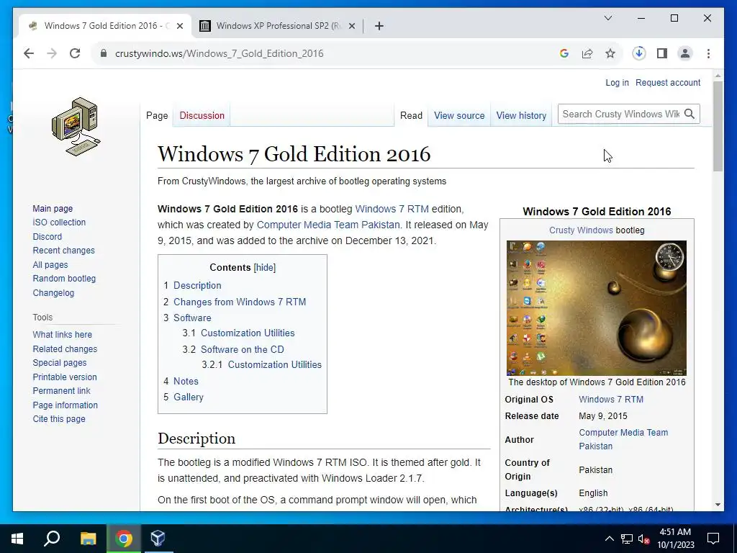Viewport: 737px width, 553px height.
Task: Go back using the browser back arrow
Action: coord(29,53)
